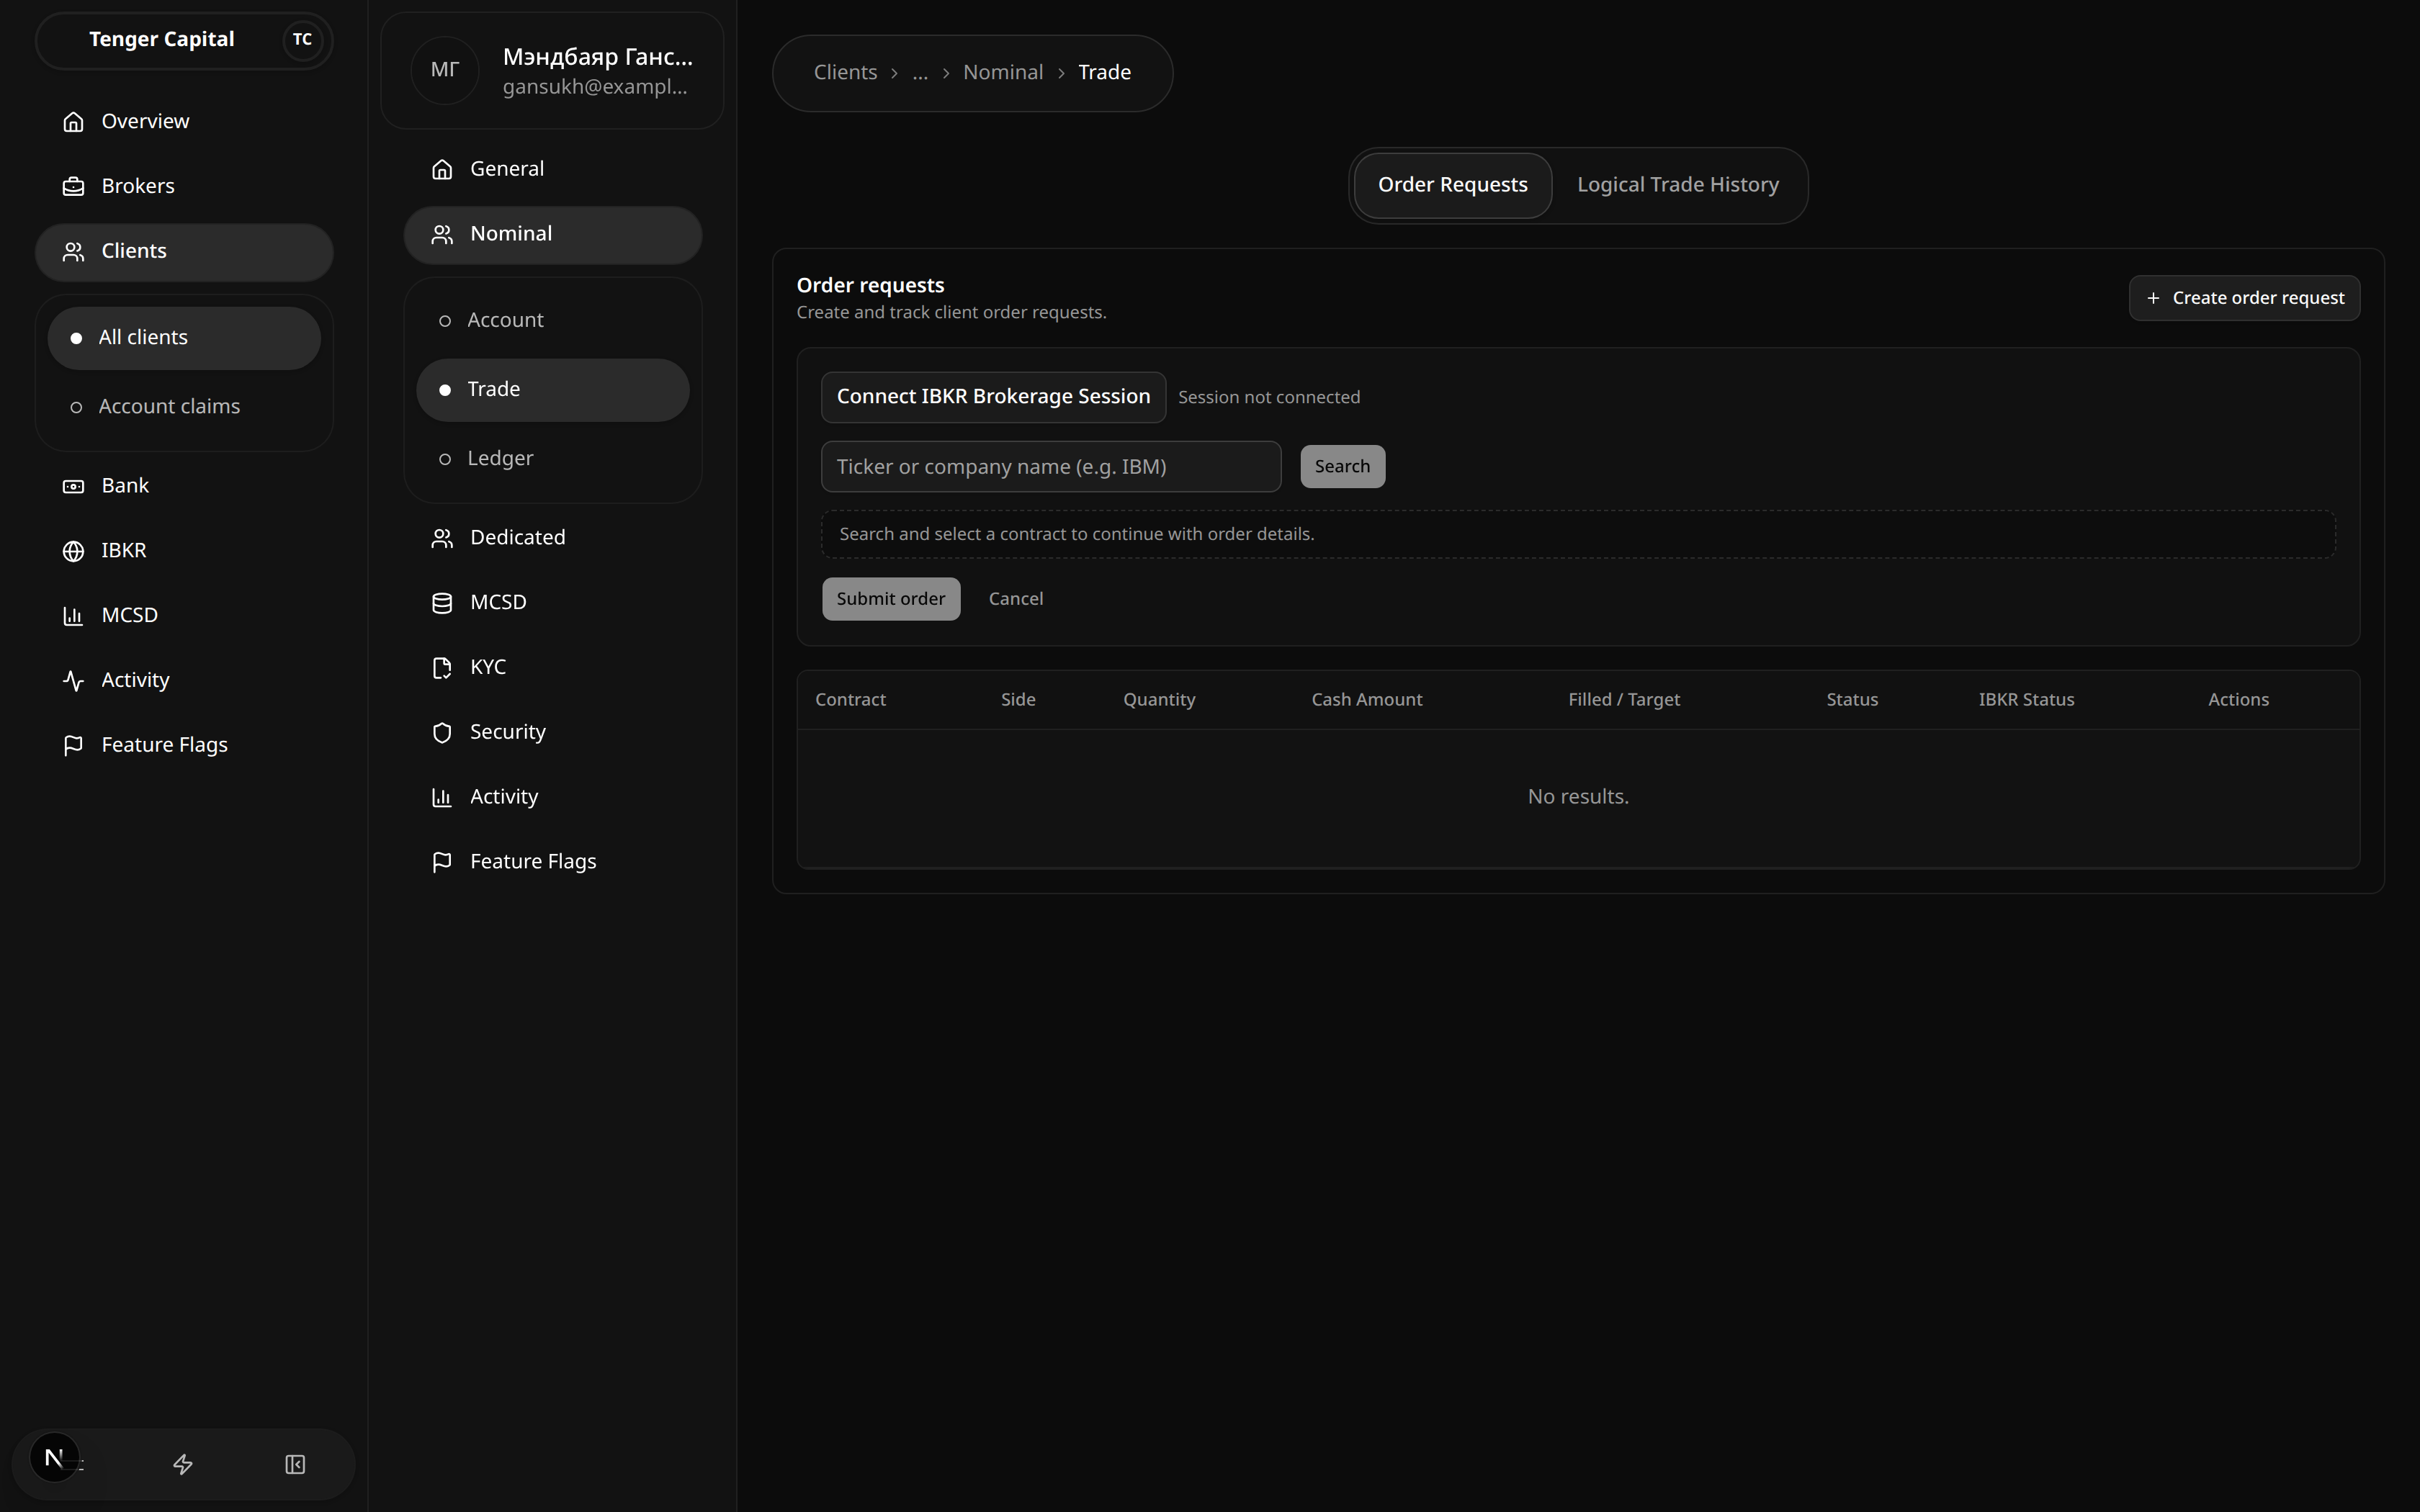Click the Trade breadcrumb label
The image size is (2420, 1512).
[1104, 73]
